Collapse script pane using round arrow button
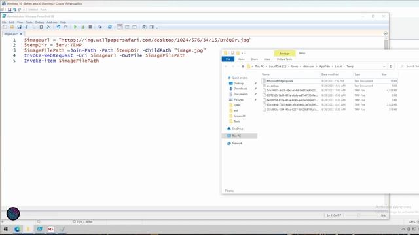This screenshot has width=419, height=235. [x=386, y=33]
